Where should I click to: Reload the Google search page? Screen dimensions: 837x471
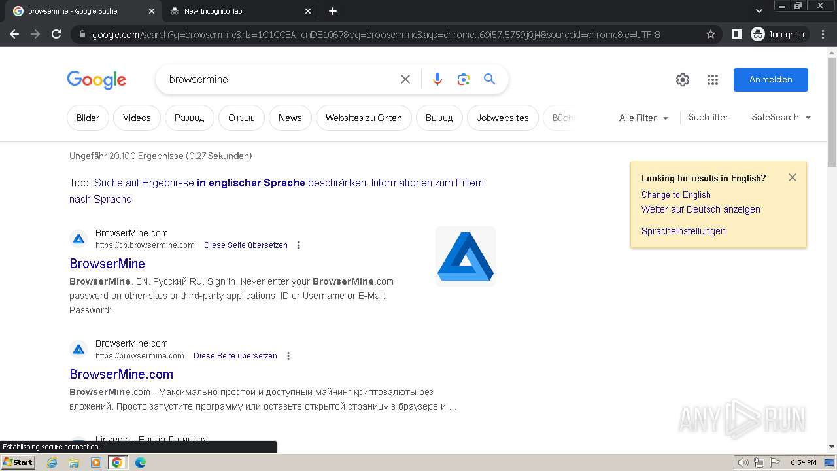click(x=56, y=34)
